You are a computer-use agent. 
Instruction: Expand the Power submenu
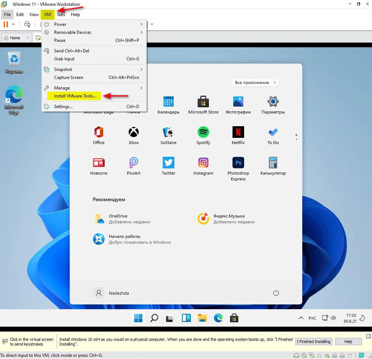click(94, 24)
